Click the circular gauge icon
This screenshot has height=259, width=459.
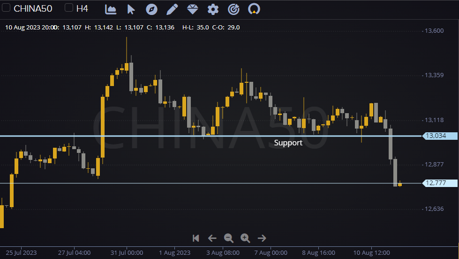pos(254,9)
